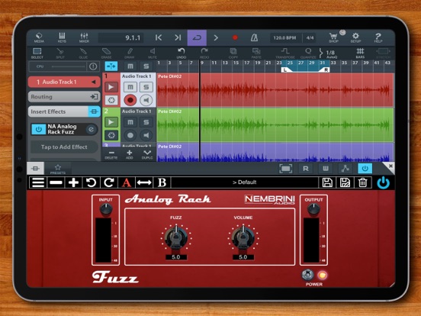Viewport: 421px width, 316px height.
Task: Expand the Routing section
Action: 64,97
